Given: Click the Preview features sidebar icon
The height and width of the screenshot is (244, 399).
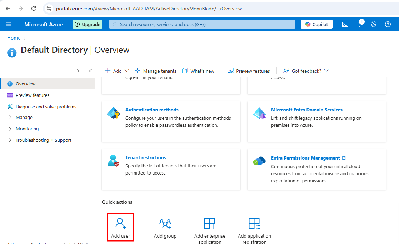Looking at the screenshot, I should pyautogui.click(x=10, y=95).
